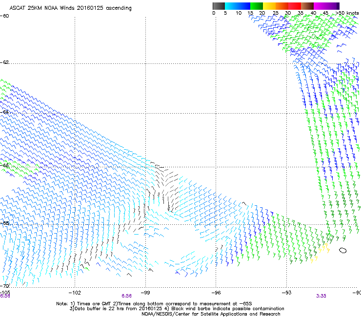361x317 pixels.
Task: Click the '-68' latitude axis label
Action: (x=4, y=223)
